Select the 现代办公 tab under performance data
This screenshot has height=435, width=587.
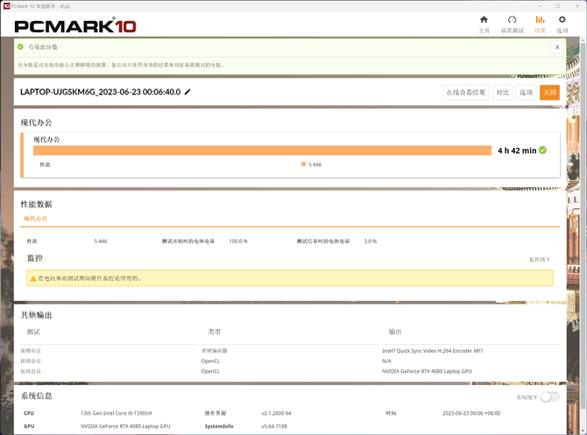point(36,219)
